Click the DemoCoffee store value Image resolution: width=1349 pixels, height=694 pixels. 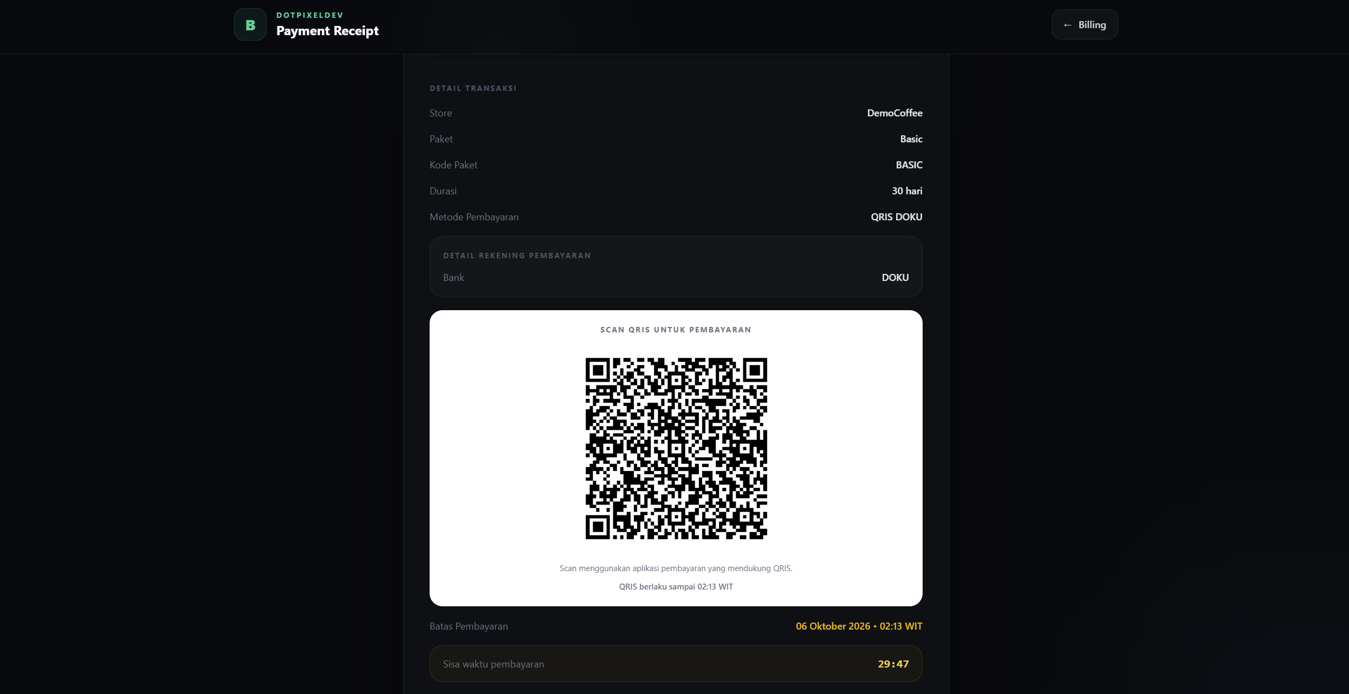tap(894, 113)
